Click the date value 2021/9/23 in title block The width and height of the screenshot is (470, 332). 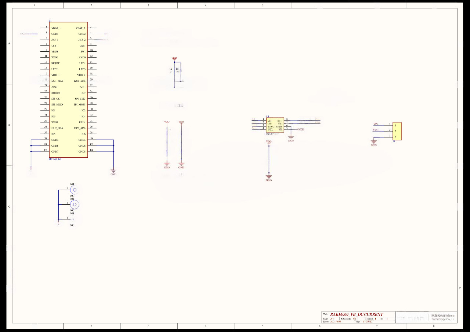tap(336, 321)
